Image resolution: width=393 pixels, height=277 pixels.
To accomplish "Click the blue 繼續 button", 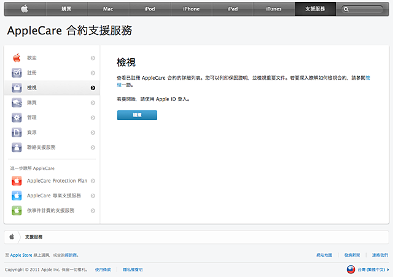I will pyautogui.click(x=137, y=115).
